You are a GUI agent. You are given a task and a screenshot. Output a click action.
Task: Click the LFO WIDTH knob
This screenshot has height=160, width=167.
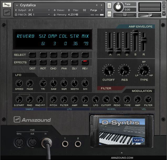(x=75, y=83)
